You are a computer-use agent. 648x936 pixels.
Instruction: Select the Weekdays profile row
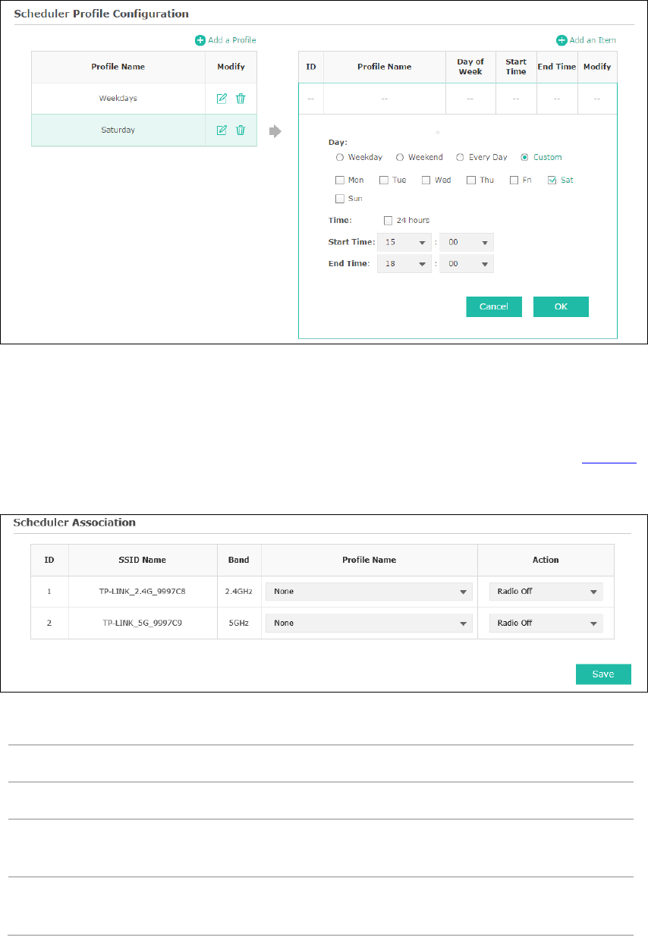pyautogui.click(x=144, y=99)
